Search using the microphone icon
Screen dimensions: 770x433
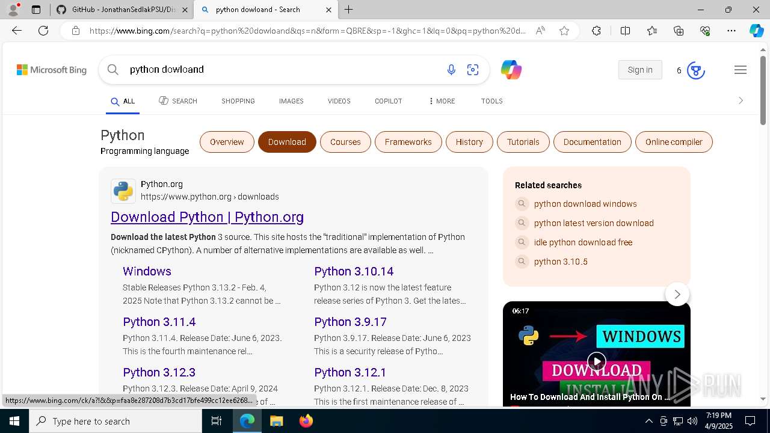pyautogui.click(x=451, y=70)
